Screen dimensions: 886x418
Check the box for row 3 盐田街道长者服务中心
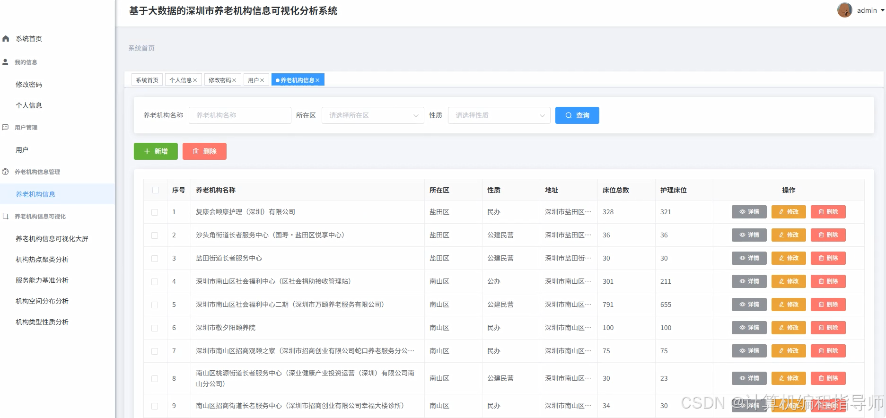point(155,259)
